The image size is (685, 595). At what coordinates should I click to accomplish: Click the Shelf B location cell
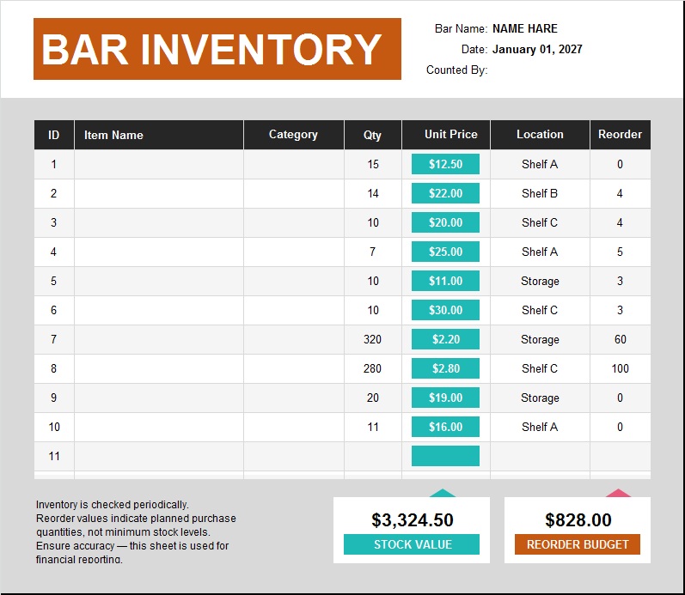[x=539, y=193]
